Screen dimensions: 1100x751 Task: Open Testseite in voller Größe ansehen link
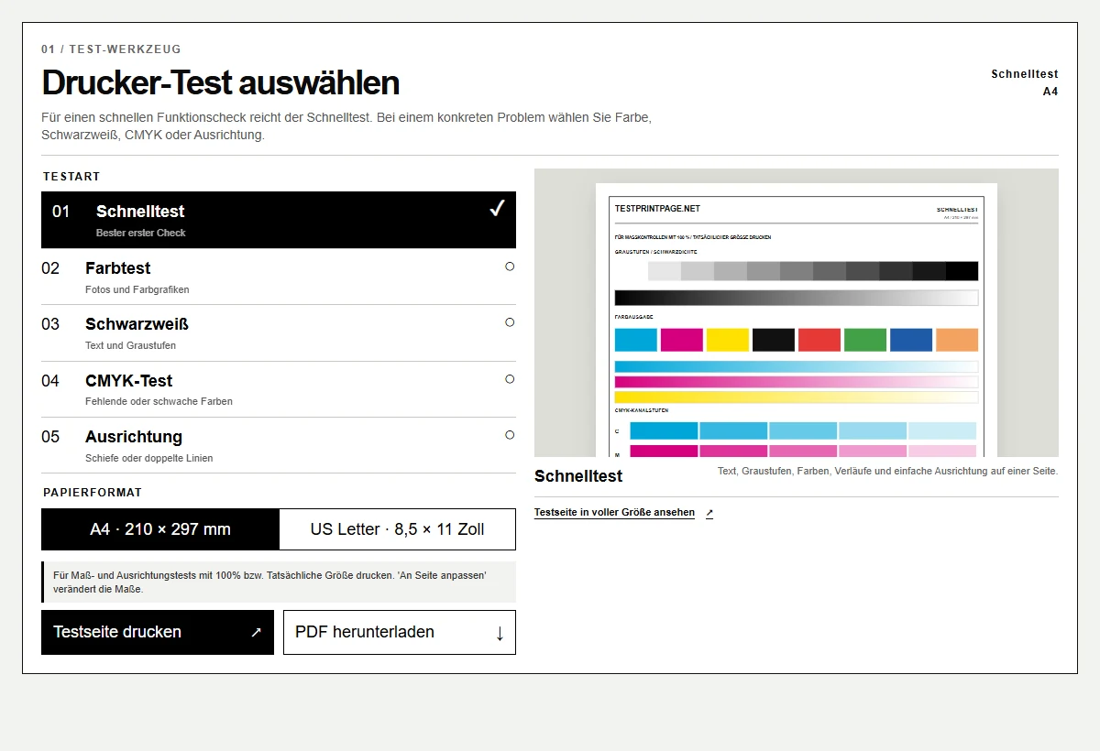(614, 513)
